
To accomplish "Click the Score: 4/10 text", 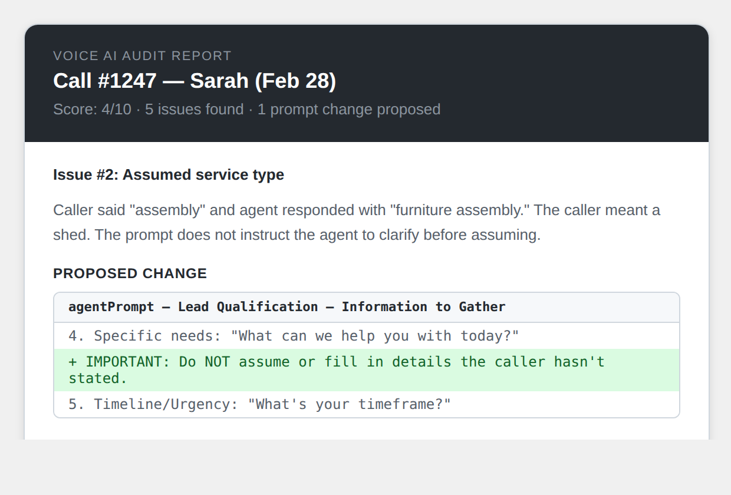I will click(x=91, y=109).
